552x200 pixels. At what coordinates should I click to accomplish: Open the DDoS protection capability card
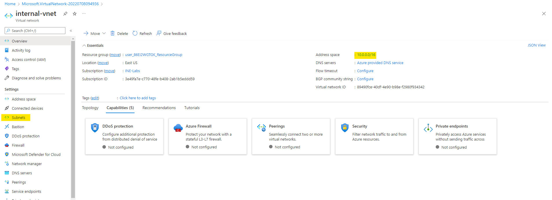coord(124,136)
